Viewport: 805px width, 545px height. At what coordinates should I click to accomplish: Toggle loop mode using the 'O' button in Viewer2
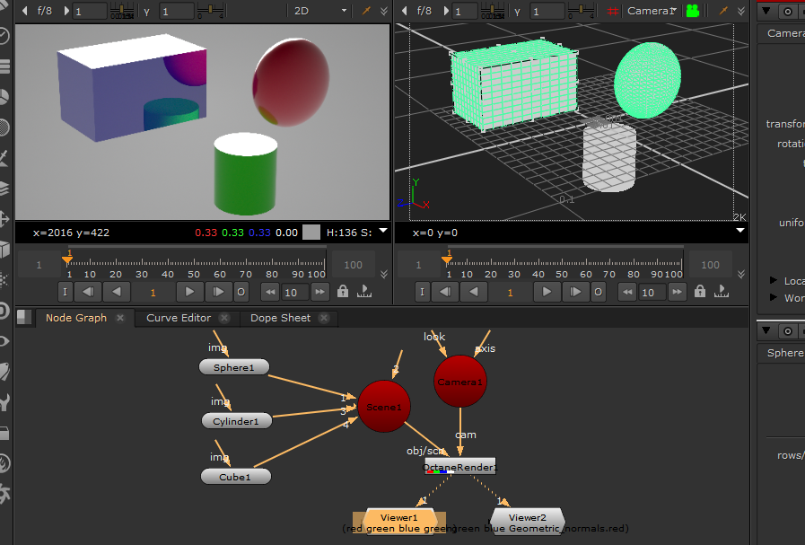598,292
